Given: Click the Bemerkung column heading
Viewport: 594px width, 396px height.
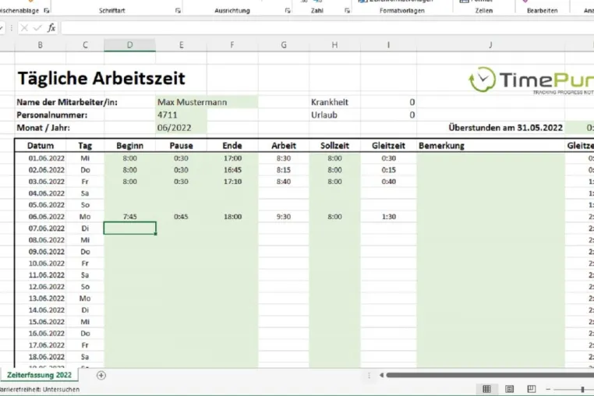Looking at the screenshot, I should coord(490,146).
